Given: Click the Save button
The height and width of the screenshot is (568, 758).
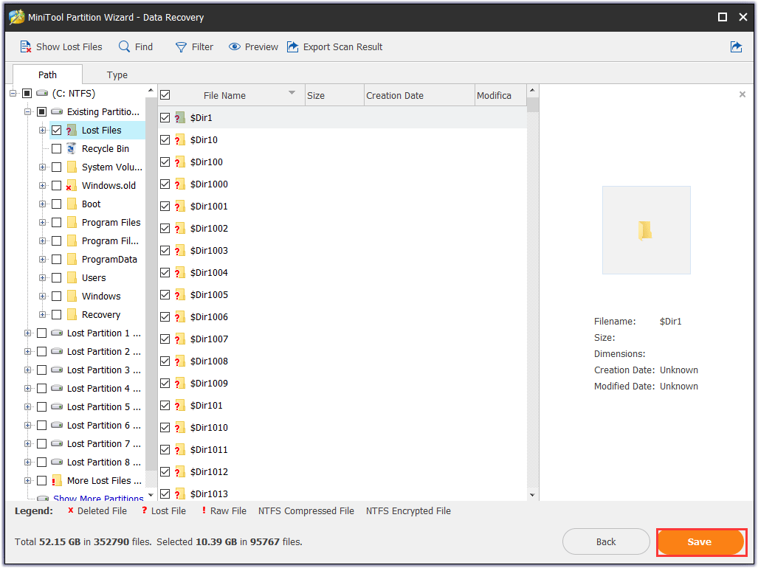Looking at the screenshot, I should point(700,541).
